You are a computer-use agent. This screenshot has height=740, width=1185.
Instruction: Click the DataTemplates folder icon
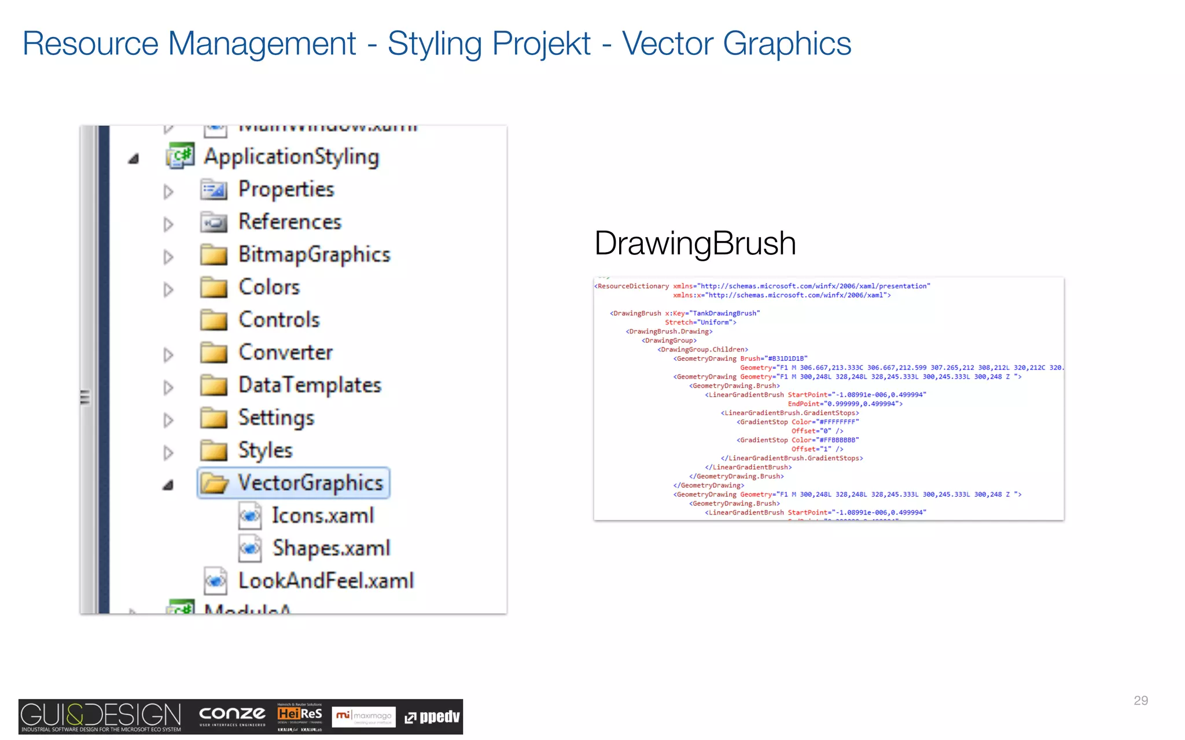[214, 385]
